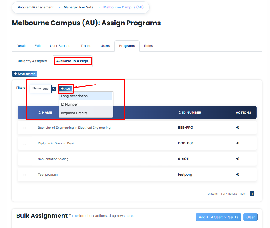Select Available To Assign tab
Image resolution: width=270 pixels, height=228 pixels.
[72, 61]
